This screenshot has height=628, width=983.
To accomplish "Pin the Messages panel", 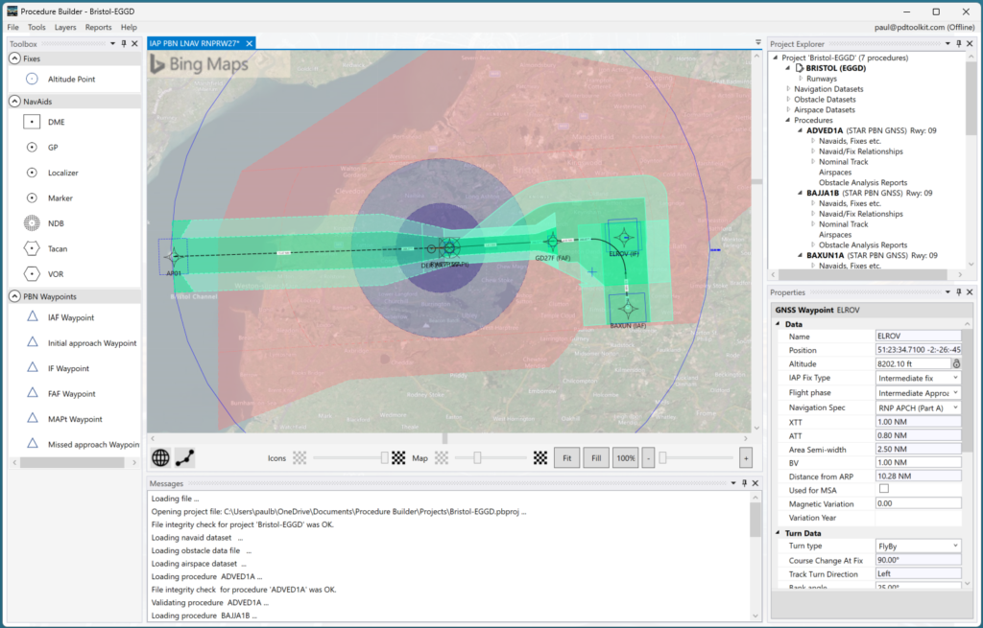I will (744, 483).
